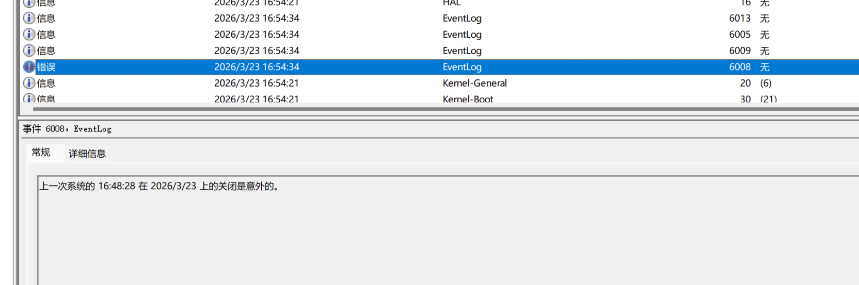The width and height of the screenshot is (859, 285).
Task: Select the EventLog 6013 event row
Action: click(440, 18)
